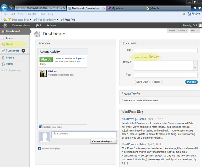202x167 pixels.
Task: Switch to the Google tab
Action: (x=166, y=8)
